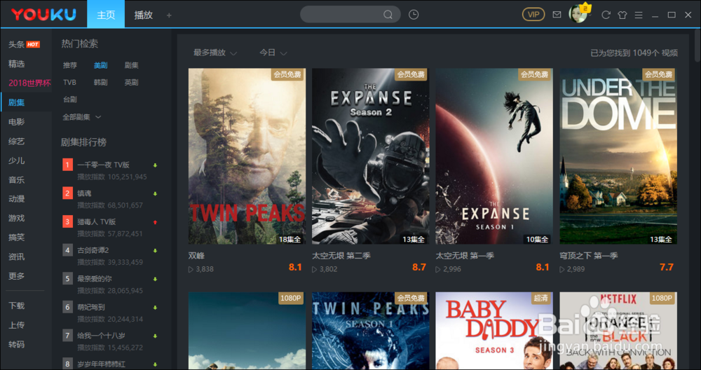Select 剧集 in the sidebar
Image resolution: width=701 pixels, height=370 pixels.
tap(17, 102)
